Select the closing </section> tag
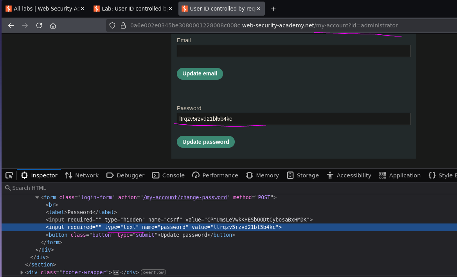 (41, 265)
